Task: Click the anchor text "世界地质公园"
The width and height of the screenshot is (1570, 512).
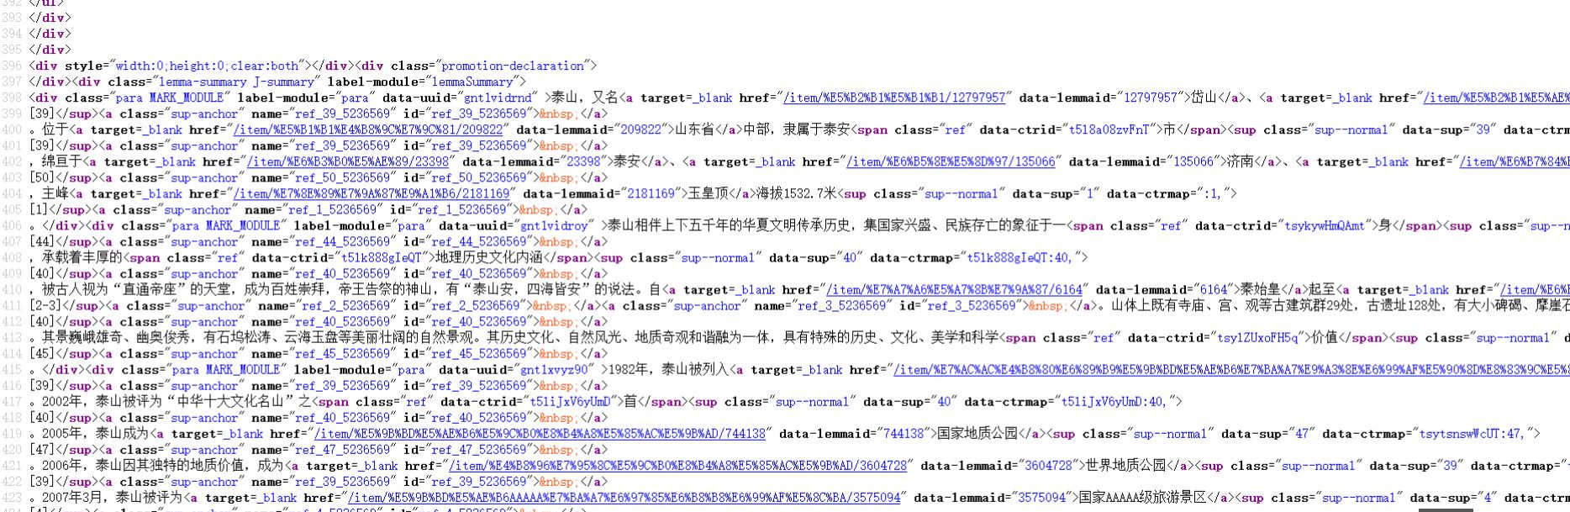Action: tap(1126, 466)
